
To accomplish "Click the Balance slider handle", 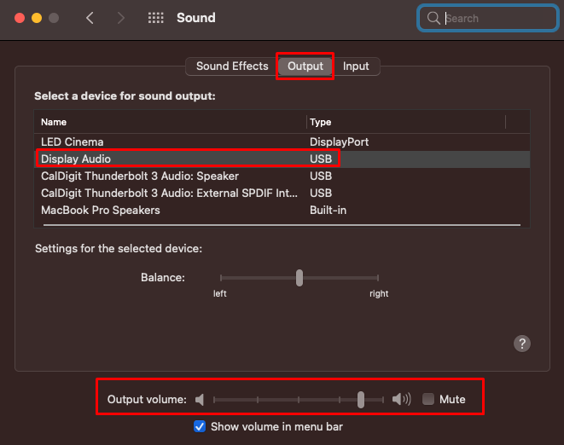I will 299,278.
